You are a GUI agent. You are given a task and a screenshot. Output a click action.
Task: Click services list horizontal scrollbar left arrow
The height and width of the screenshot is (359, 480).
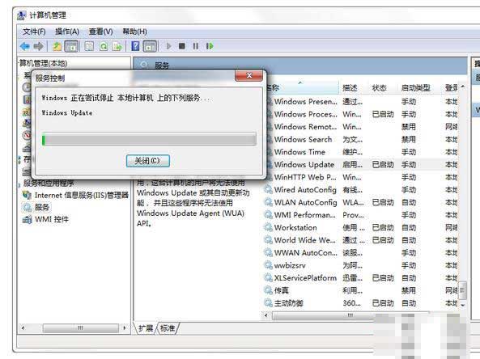[x=266, y=315]
